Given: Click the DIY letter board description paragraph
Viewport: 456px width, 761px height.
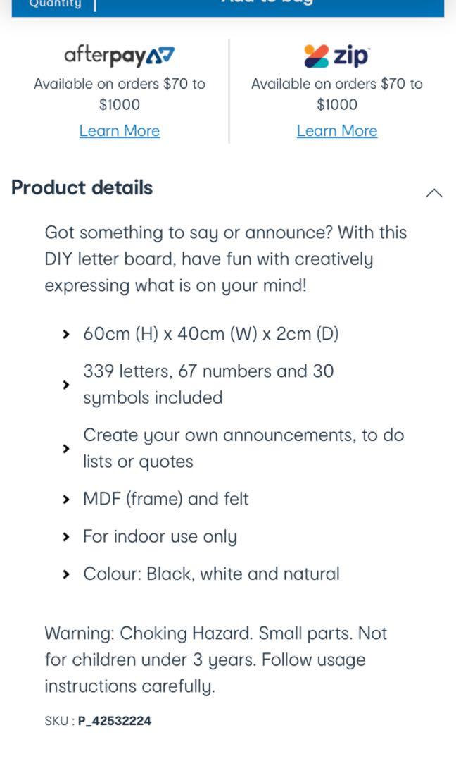Looking at the screenshot, I should tap(225, 259).
